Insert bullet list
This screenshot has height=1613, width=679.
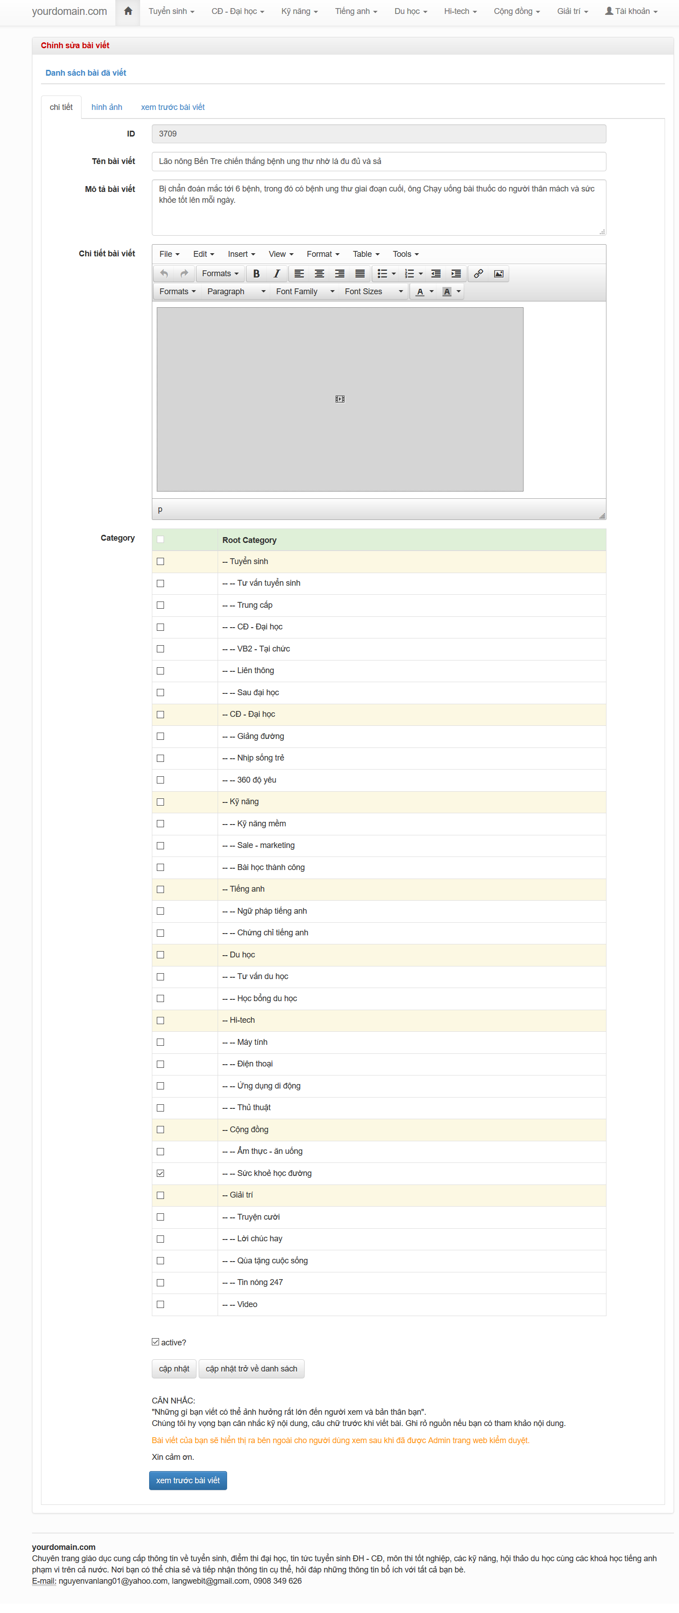point(382,273)
